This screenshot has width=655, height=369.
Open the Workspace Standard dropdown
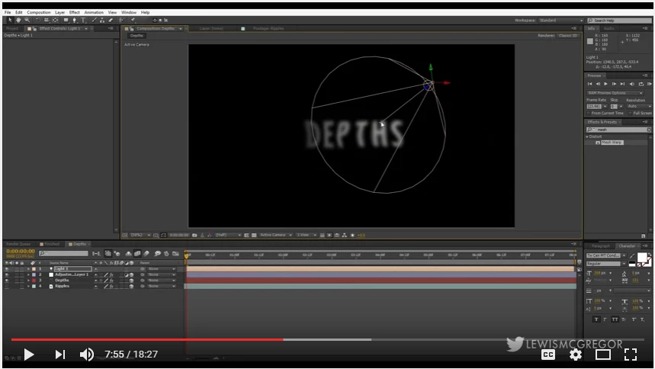pos(561,20)
